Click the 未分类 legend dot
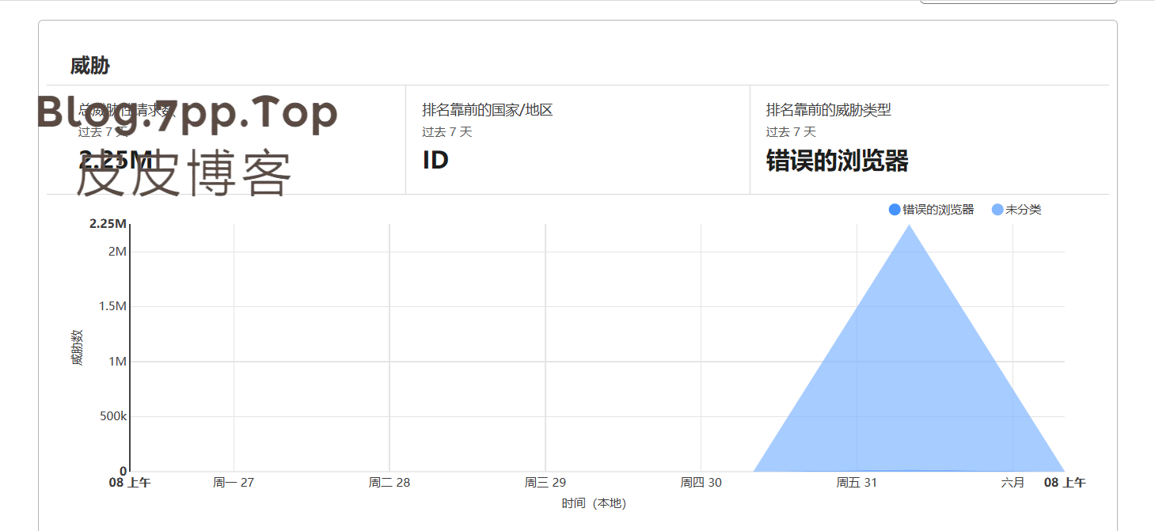Screen dimensions: 1155x531 [x=997, y=210]
